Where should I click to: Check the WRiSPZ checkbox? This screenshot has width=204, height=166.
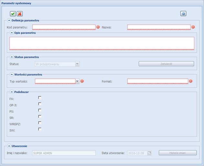[40, 123]
